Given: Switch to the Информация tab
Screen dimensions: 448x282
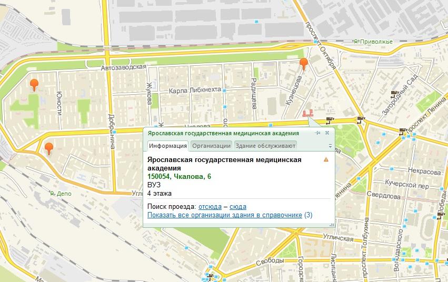Looking at the screenshot, I should point(168,146).
